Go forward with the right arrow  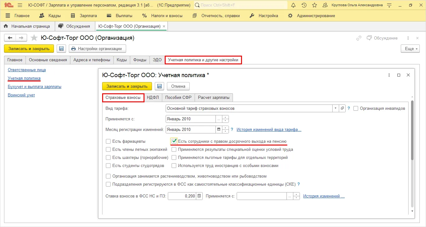(21, 38)
